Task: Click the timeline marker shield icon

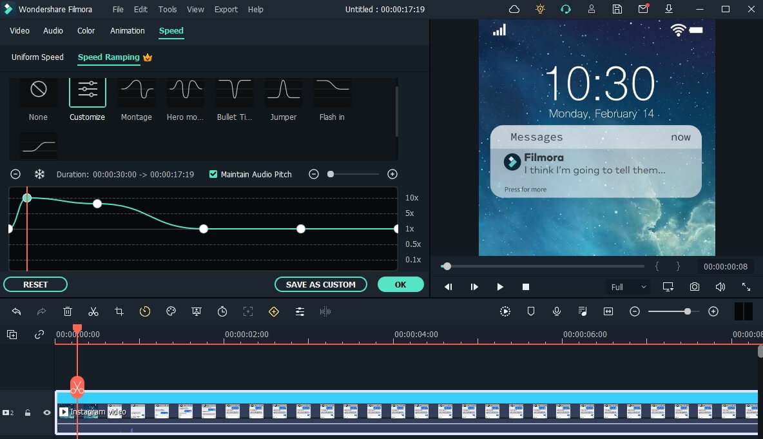Action: pos(531,311)
